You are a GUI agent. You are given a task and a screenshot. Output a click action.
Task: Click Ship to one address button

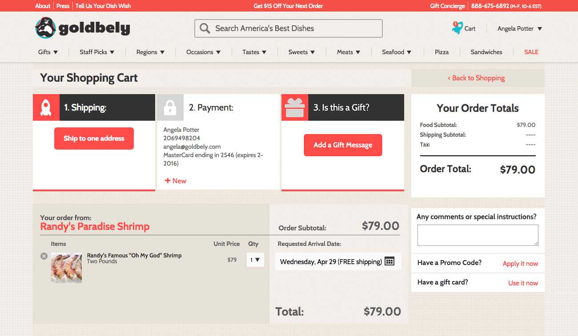(x=94, y=138)
